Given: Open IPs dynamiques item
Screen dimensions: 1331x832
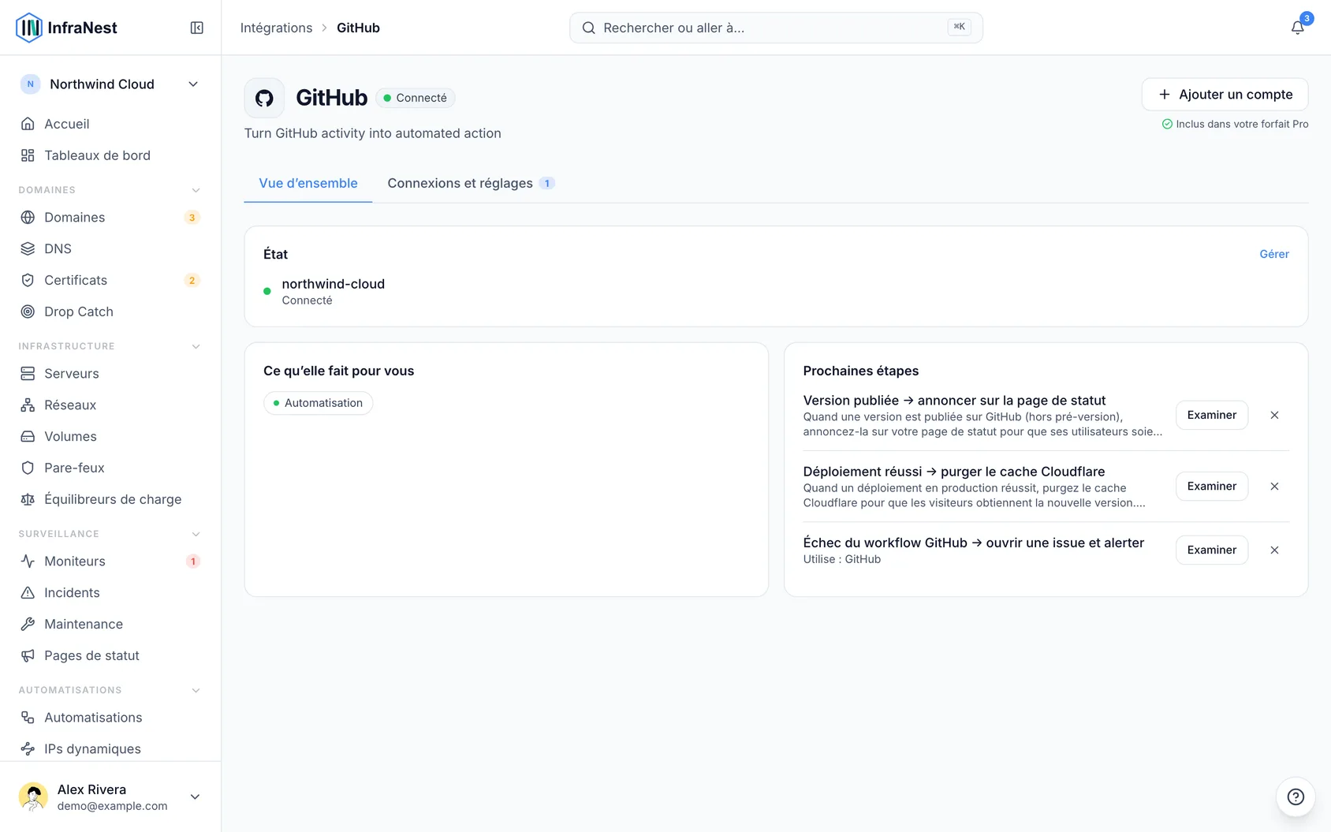Looking at the screenshot, I should pos(110,748).
